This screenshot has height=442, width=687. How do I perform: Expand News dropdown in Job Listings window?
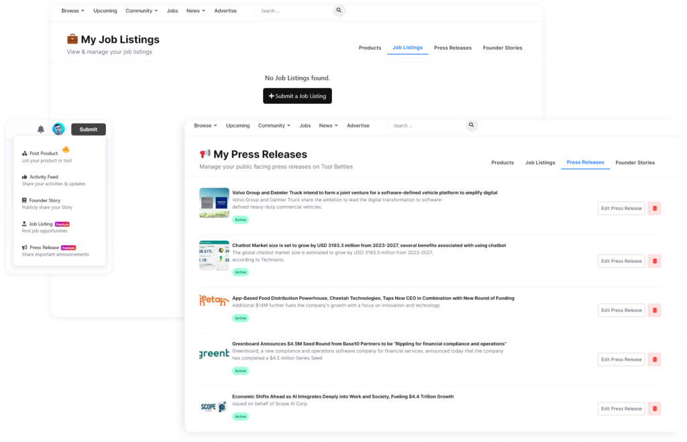[196, 11]
